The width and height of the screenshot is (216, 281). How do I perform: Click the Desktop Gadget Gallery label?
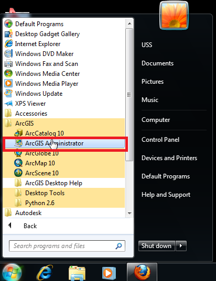47,34
